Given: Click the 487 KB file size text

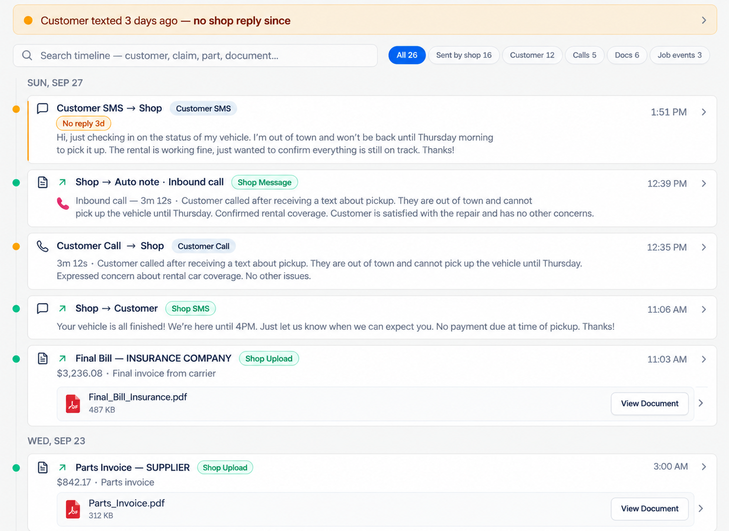Looking at the screenshot, I should pos(102,410).
